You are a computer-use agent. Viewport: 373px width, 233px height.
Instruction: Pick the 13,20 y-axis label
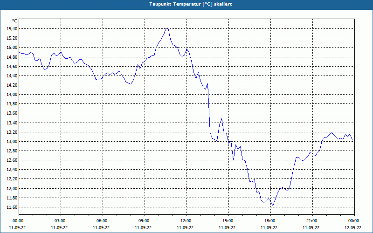pyautogui.click(x=12, y=132)
